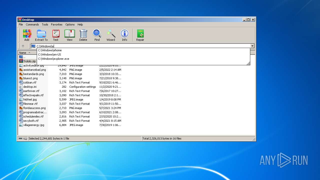Expand the address bar dropdown arrow

point(252,46)
